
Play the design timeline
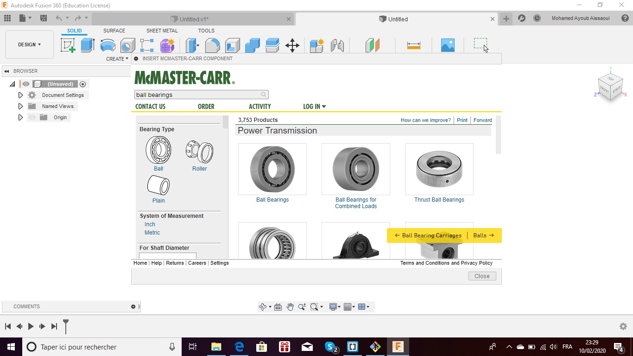31,326
